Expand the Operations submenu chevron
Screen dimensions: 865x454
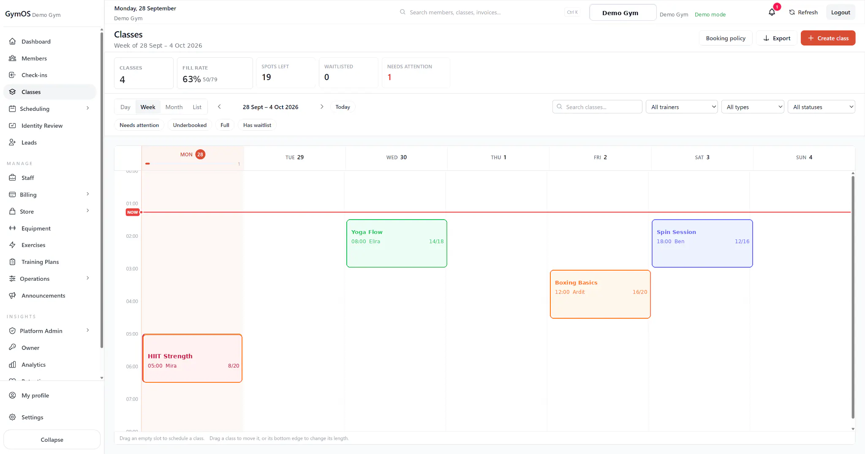click(88, 278)
